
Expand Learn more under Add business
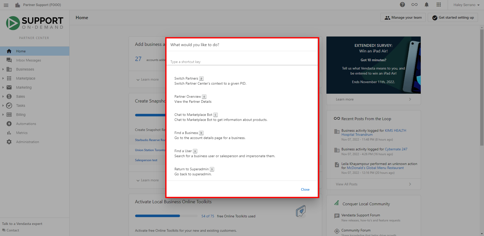[x=147, y=80]
